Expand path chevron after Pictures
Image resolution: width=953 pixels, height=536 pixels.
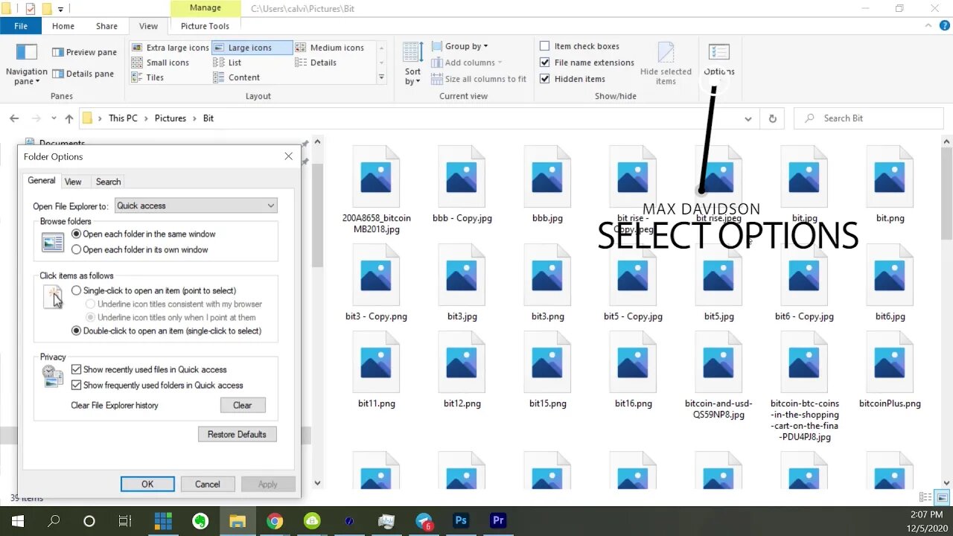click(x=194, y=118)
